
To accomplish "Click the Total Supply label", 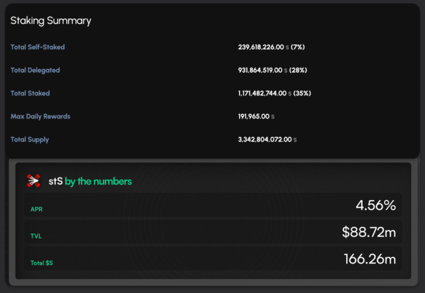I will [29, 140].
